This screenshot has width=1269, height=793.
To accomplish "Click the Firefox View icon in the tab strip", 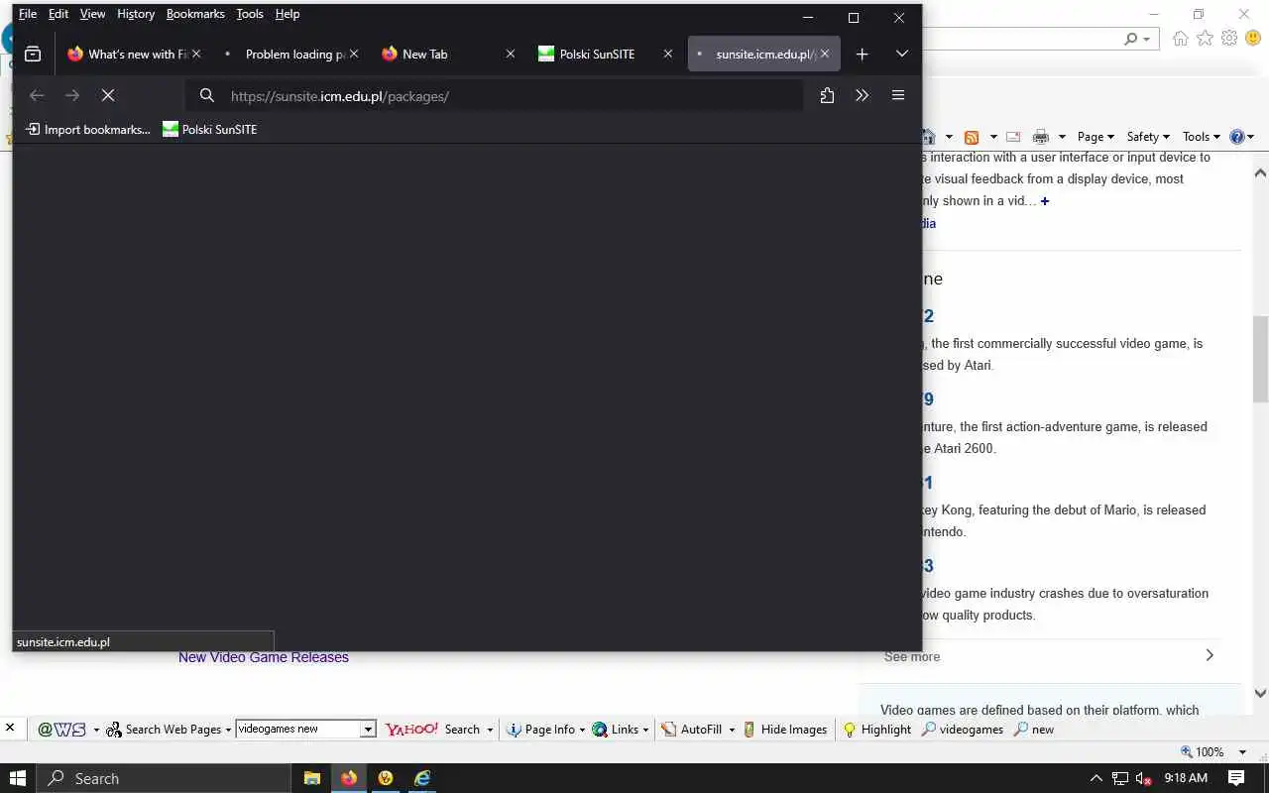I will click(x=33, y=55).
